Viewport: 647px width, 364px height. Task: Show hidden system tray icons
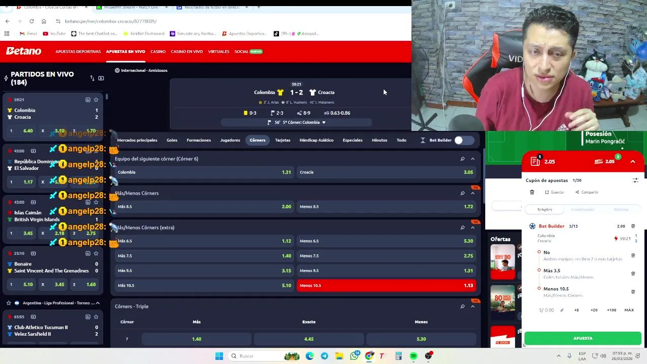(x=559, y=356)
